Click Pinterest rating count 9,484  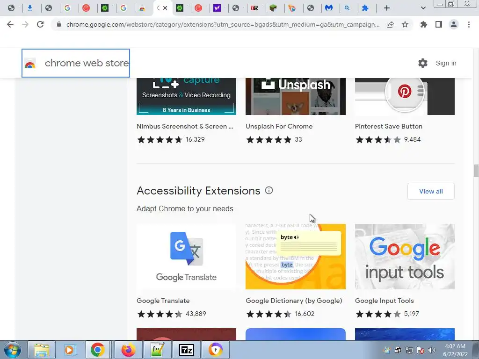(413, 139)
